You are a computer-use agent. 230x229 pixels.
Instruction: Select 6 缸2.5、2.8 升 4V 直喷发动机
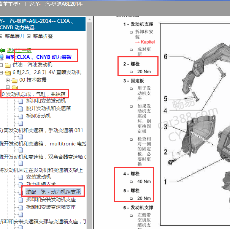coord(47,72)
